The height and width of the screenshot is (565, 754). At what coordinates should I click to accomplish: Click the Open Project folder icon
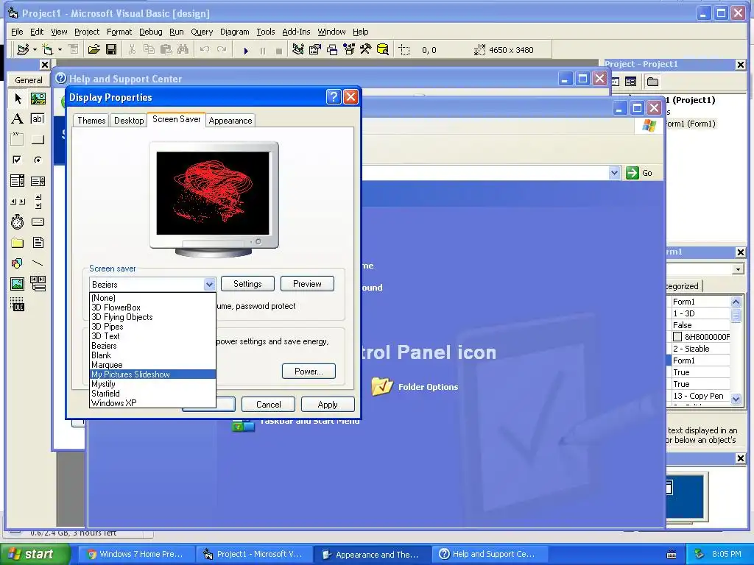(94, 49)
